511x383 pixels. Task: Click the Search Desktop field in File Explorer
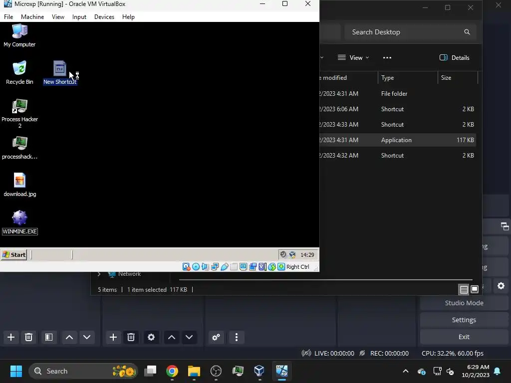pos(410,32)
